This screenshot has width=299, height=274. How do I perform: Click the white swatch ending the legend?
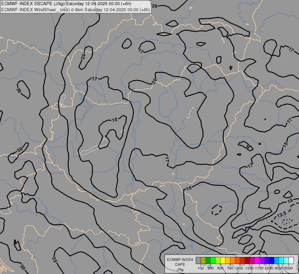(291, 260)
